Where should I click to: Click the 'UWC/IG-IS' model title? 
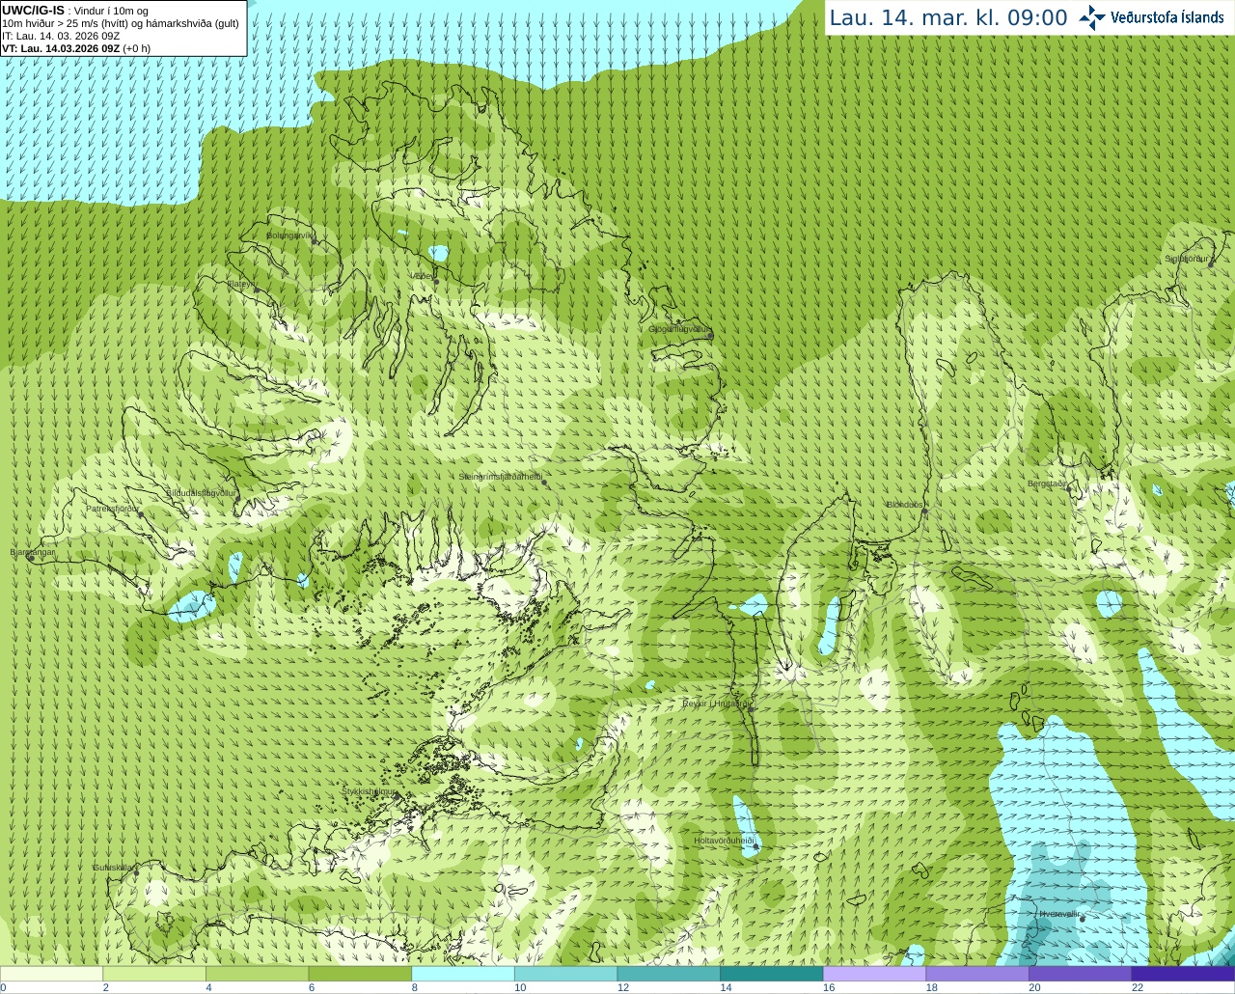pyautogui.click(x=33, y=11)
